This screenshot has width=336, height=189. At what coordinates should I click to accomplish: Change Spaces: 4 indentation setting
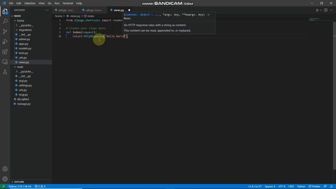pos(270,186)
